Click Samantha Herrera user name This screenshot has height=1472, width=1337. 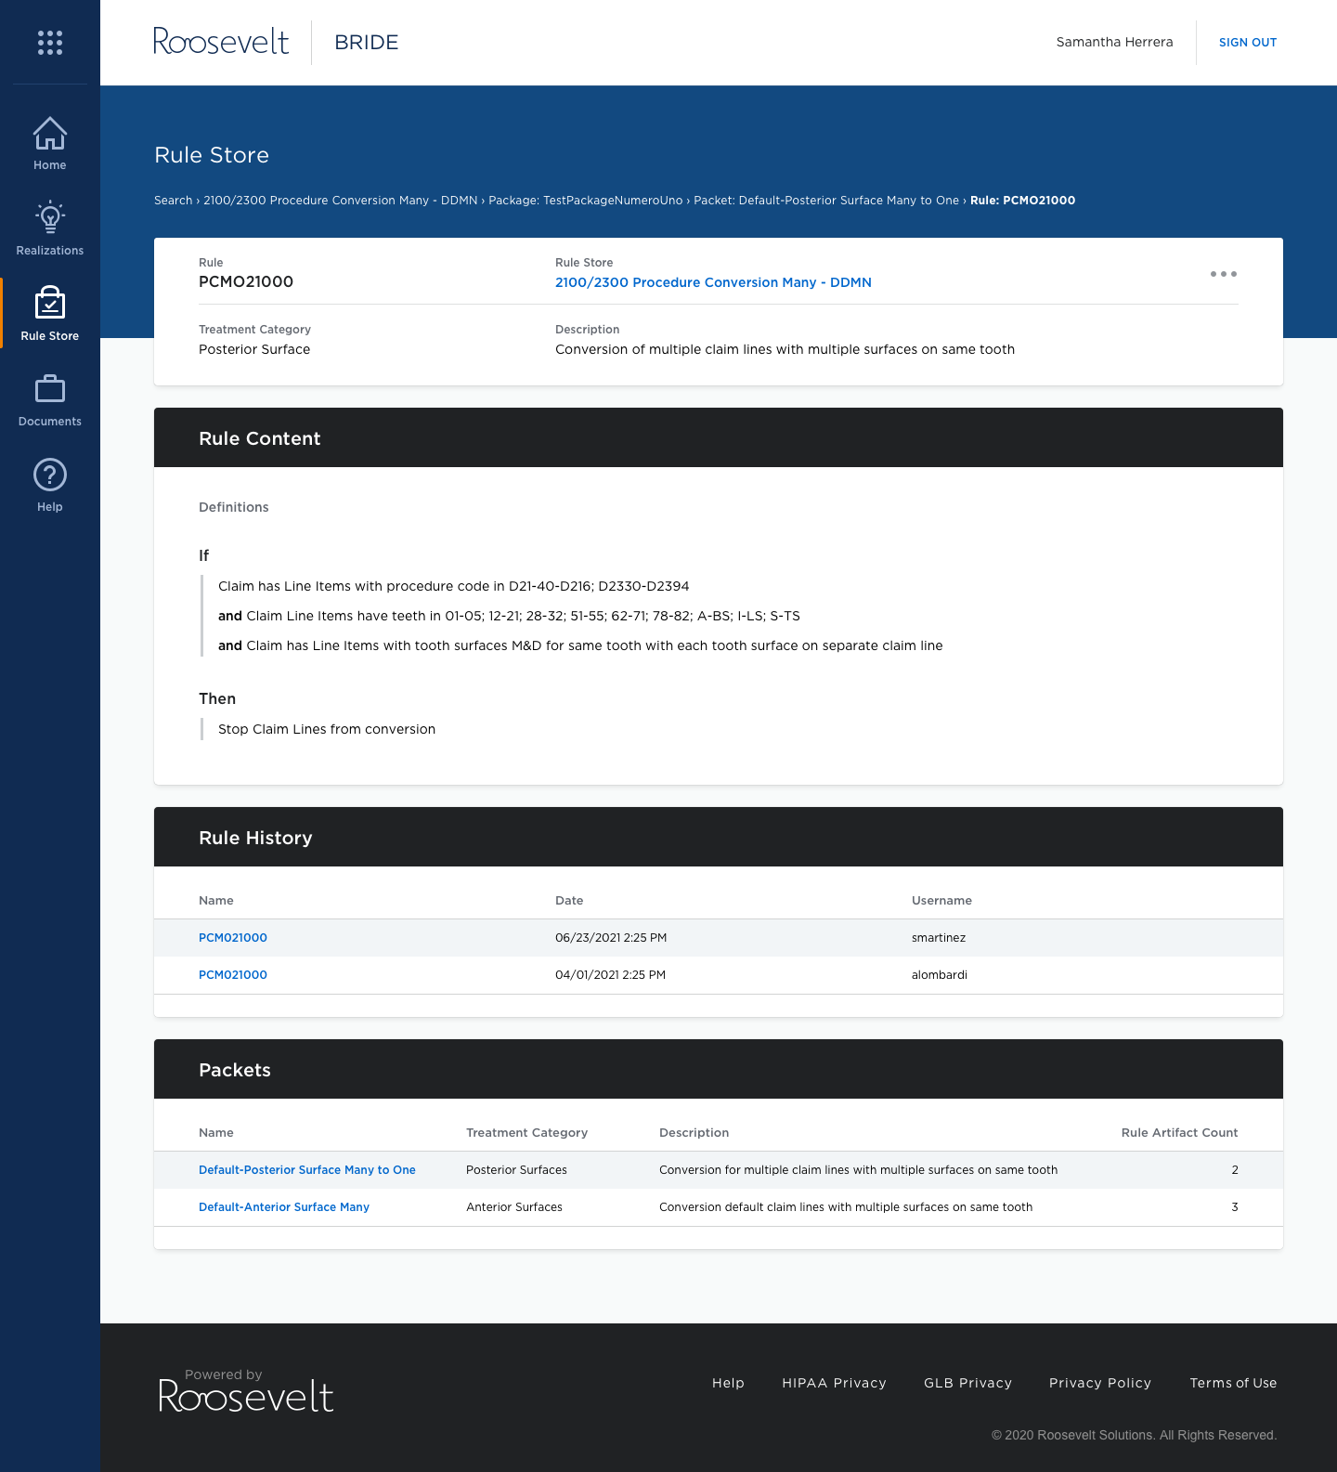[1114, 43]
